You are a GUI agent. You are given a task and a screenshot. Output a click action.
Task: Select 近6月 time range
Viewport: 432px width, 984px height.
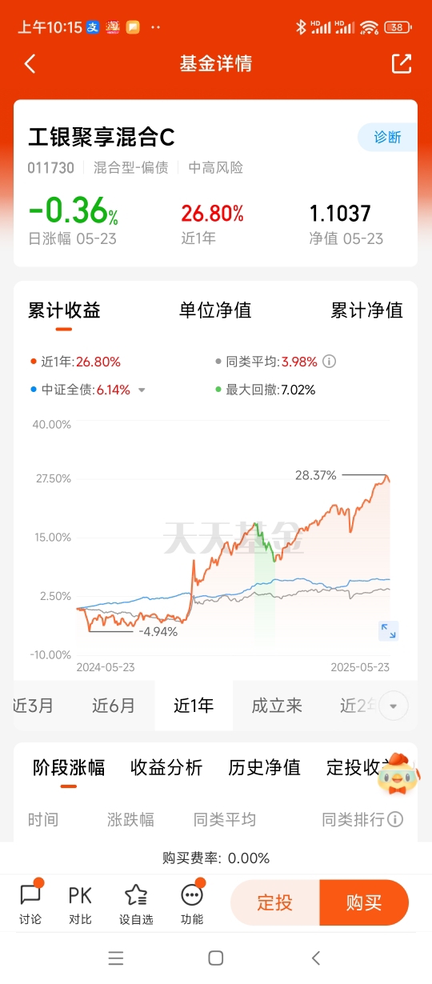[x=114, y=706]
